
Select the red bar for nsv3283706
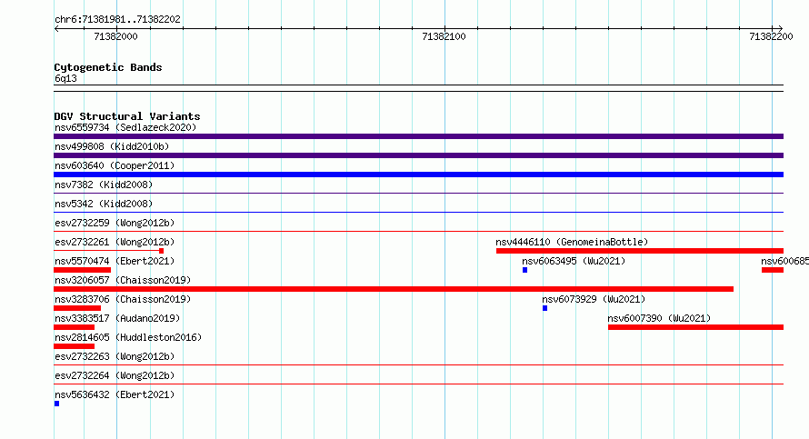pyautogui.click(x=77, y=308)
